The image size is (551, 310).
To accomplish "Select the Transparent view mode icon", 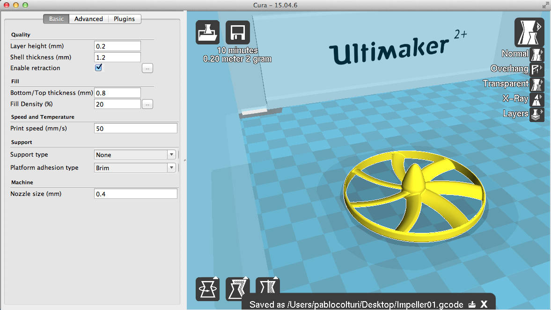I will click(x=537, y=85).
